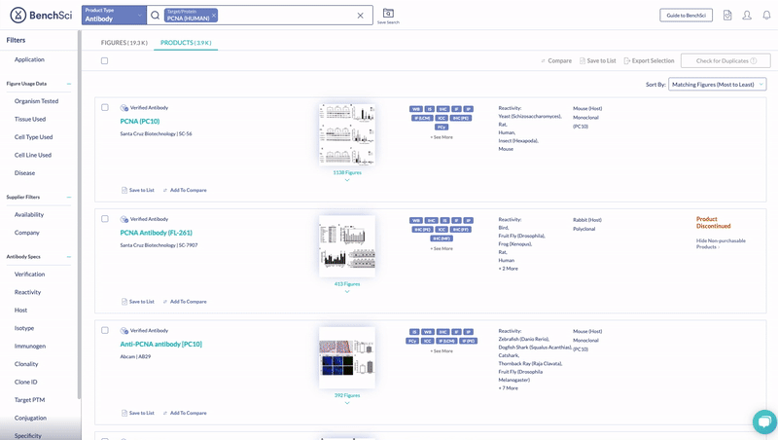Open the Tissue Used filter
This screenshot has width=778, height=440.
(x=30, y=119)
